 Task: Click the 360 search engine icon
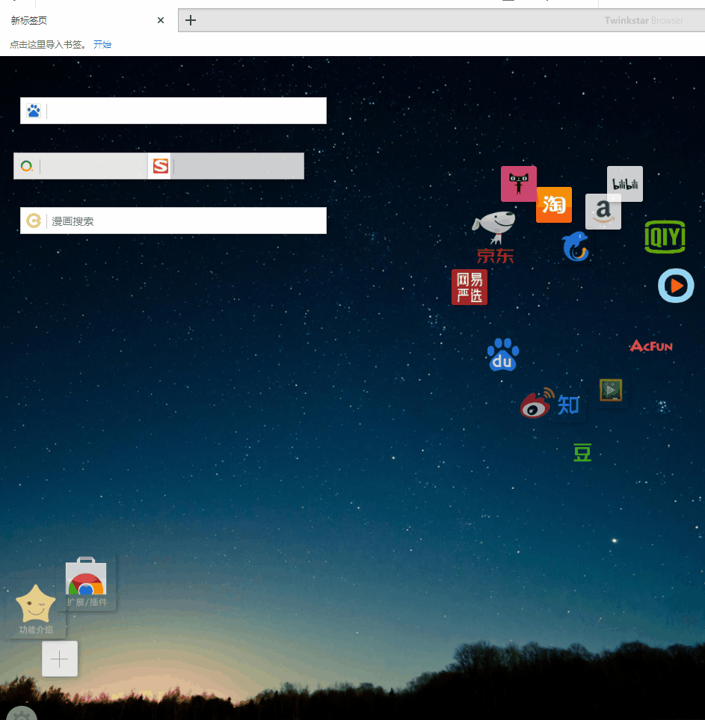click(x=27, y=166)
